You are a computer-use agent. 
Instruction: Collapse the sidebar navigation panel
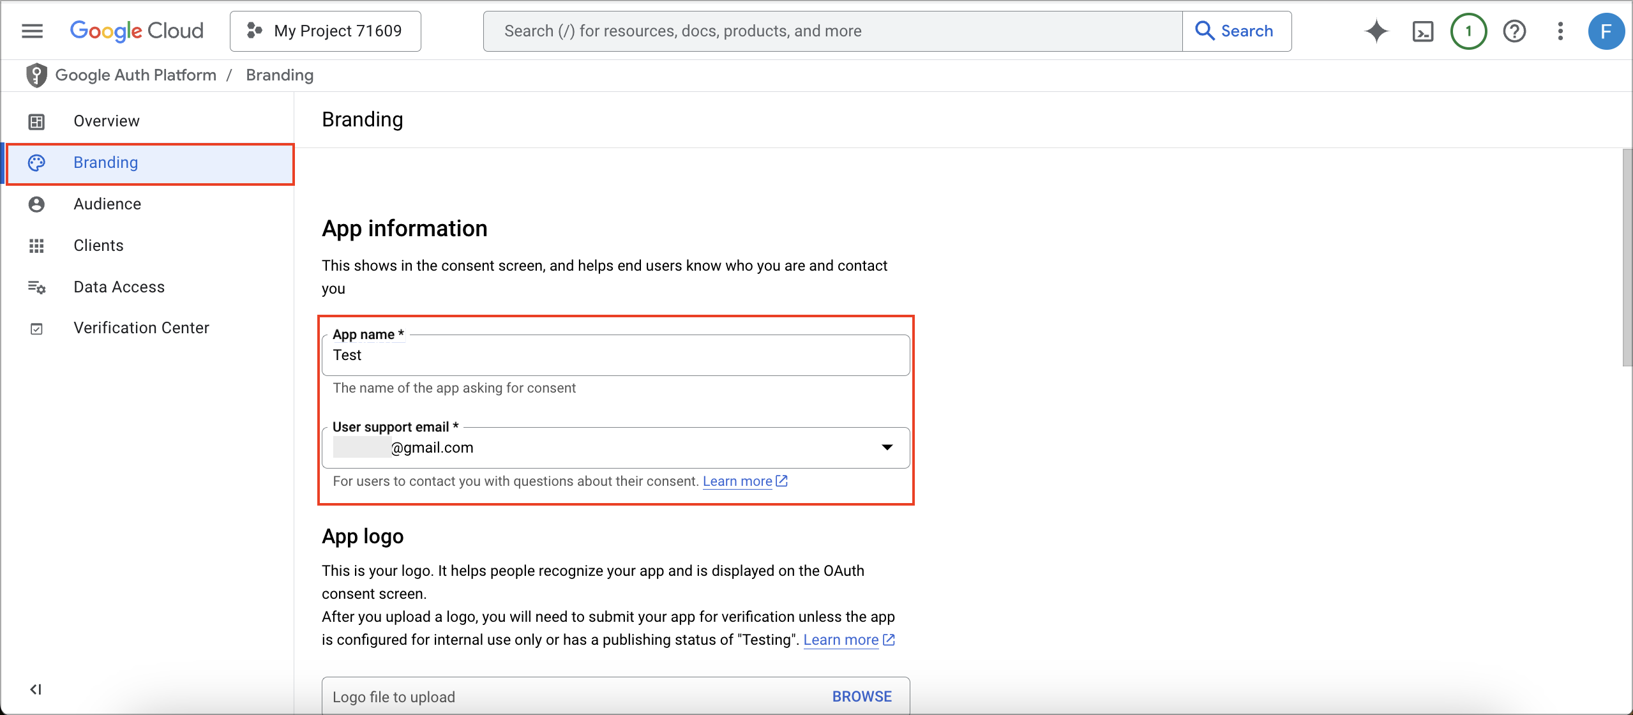pos(36,689)
